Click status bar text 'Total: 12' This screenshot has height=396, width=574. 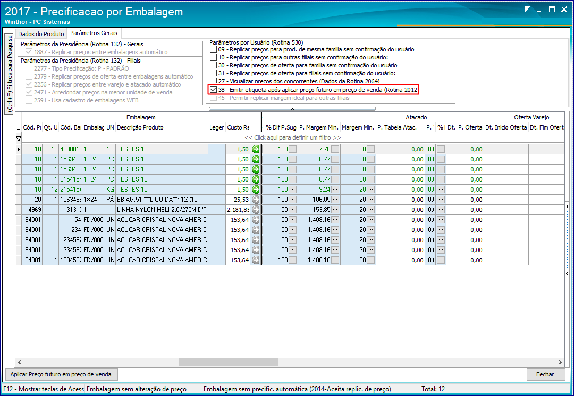click(433, 389)
